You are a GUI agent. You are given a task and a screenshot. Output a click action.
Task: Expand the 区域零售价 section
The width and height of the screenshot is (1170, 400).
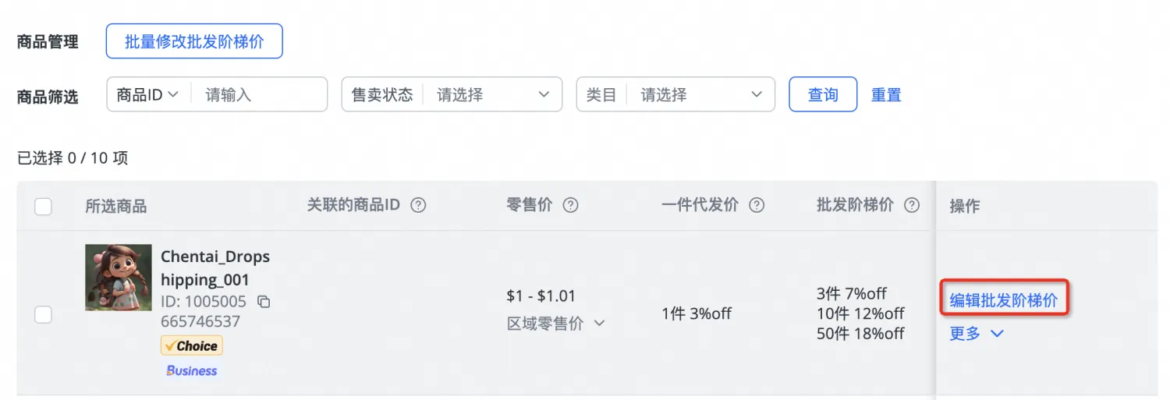[x=555, y=324]
